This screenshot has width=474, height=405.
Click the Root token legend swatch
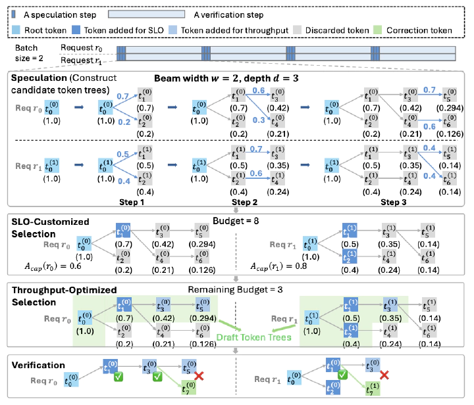point(16,30)
